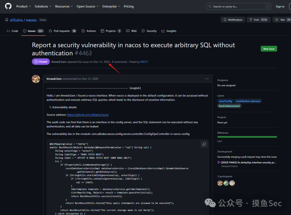Click the star icon

tap(277, 20)
